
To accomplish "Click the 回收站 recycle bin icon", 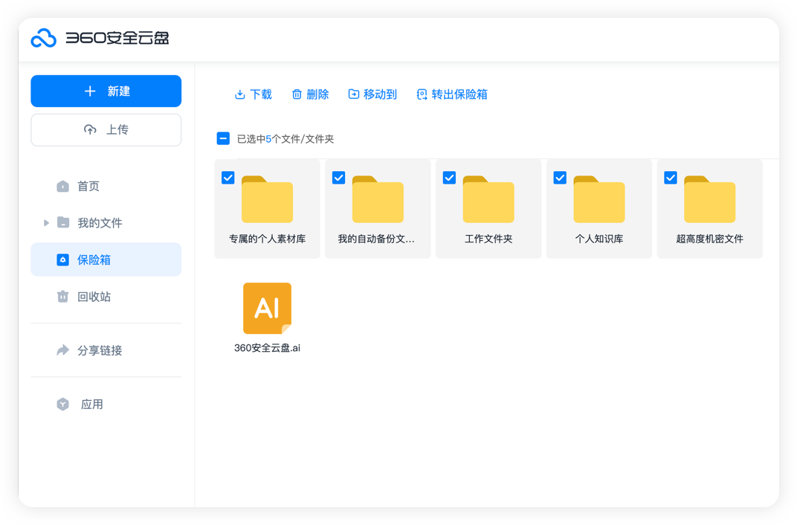I will pos(63,296).
